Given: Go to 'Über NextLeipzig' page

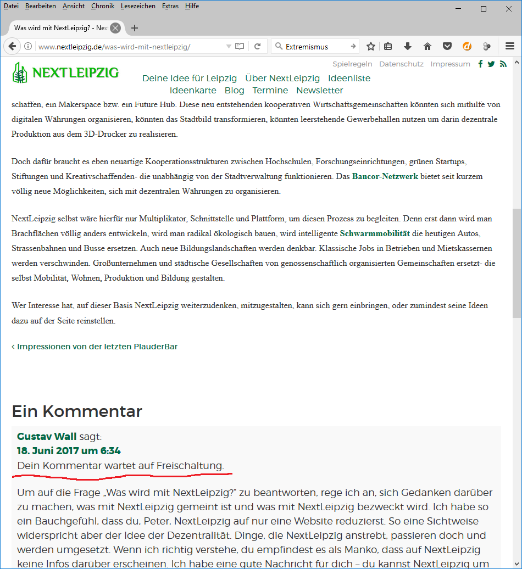Looking at the screenshot, I should (x=282, y=79).
